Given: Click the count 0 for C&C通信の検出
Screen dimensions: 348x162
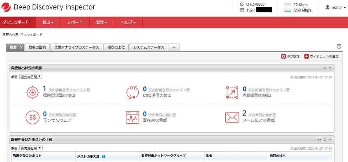Looking at the screenshot, I should coord(145,89).
